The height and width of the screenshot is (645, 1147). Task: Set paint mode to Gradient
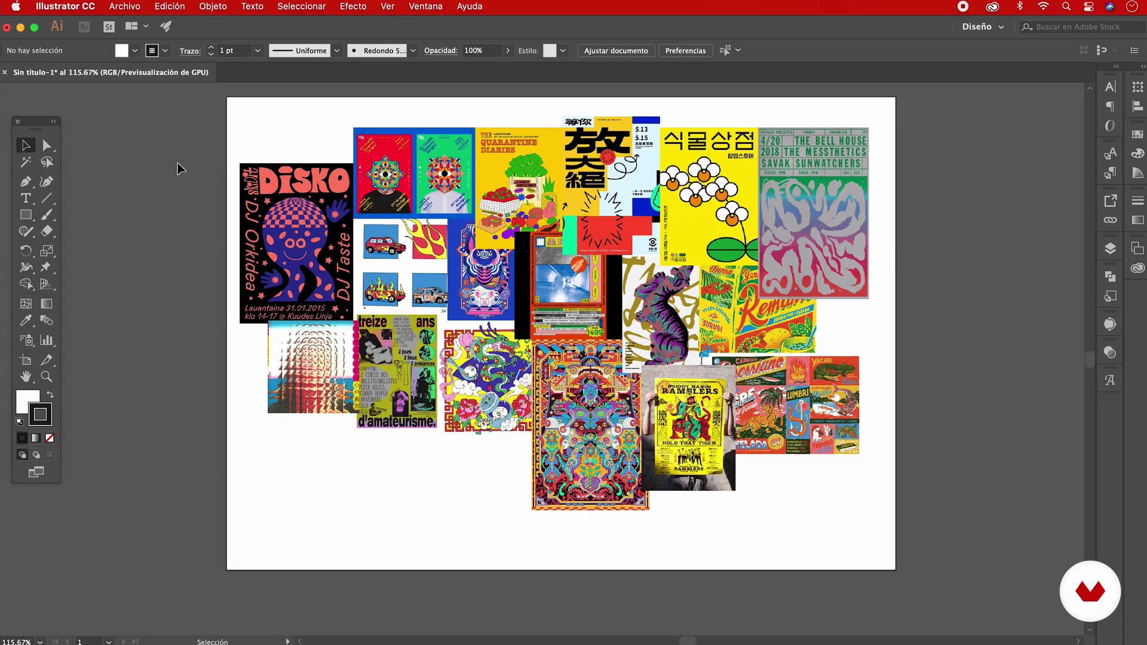click(x=36, y=438)
